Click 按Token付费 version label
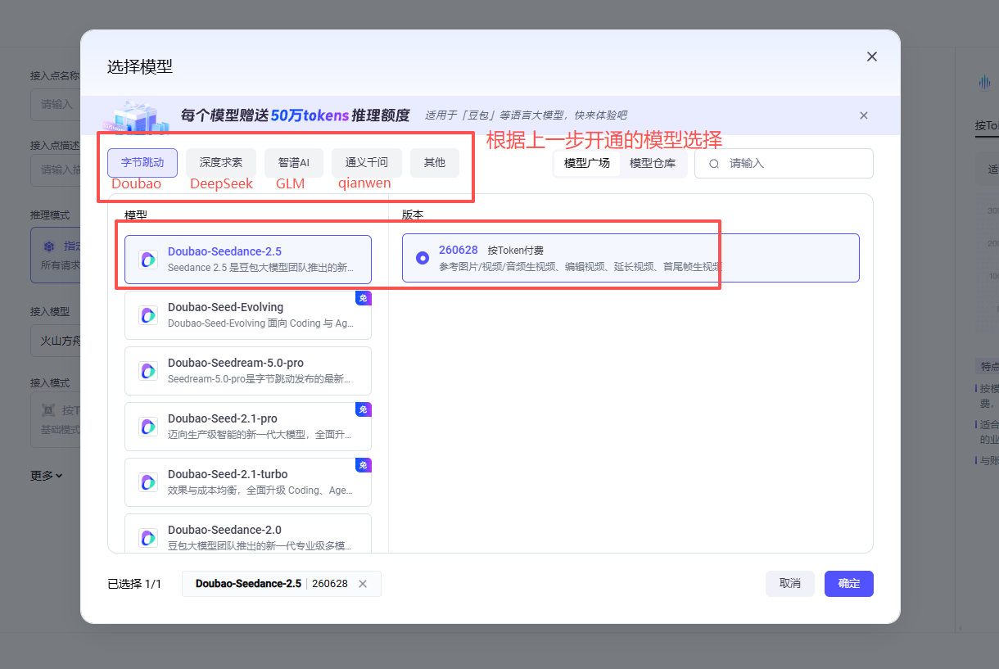999x669 pixels. [x=516, y=250]
